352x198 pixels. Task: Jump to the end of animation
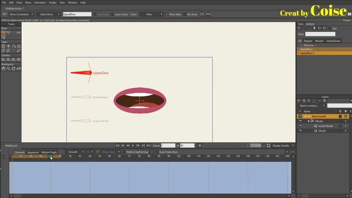pos(148,146)
